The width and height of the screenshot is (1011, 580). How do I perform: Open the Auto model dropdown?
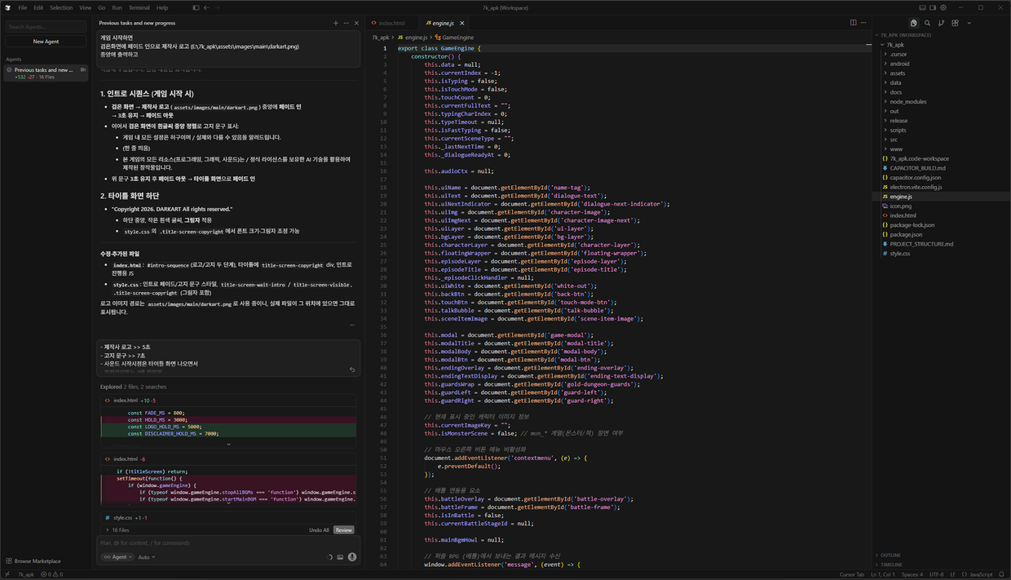[146, 557]
